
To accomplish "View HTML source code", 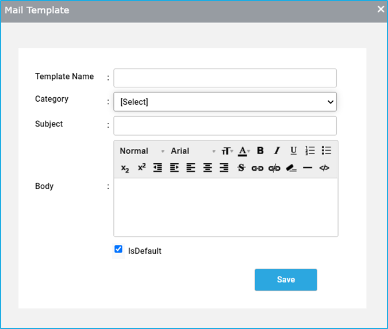I will (324, 168).
